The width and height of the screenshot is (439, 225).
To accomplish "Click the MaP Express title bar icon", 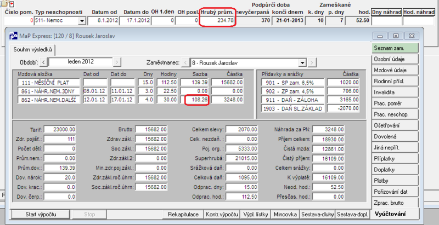I will coord(13,36).
